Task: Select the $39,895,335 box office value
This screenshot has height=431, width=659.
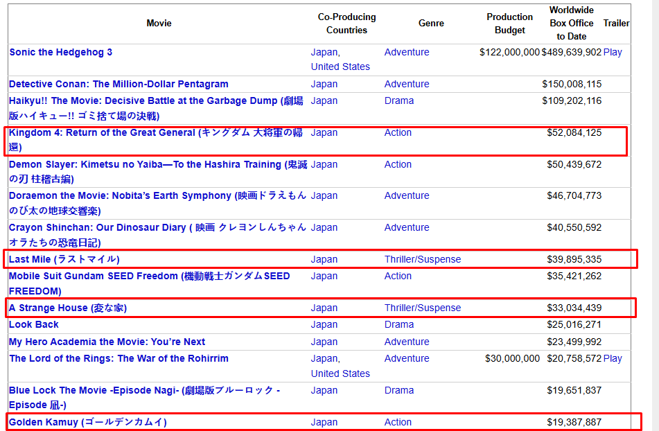Action: 574,259
